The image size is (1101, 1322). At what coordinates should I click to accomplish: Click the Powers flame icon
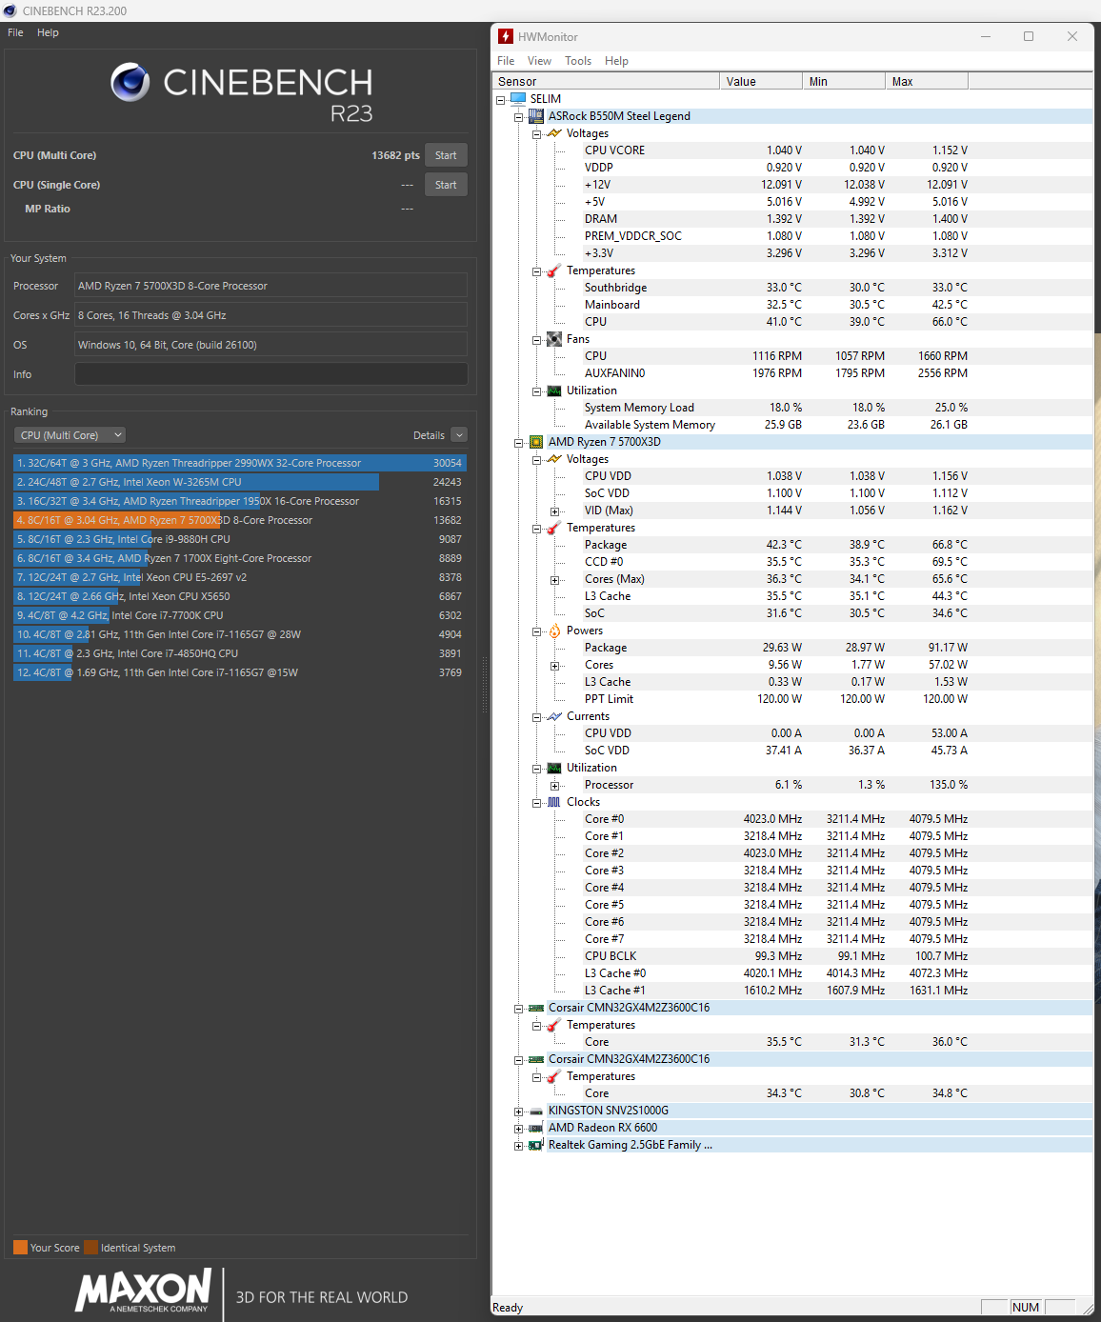(554, 631)
